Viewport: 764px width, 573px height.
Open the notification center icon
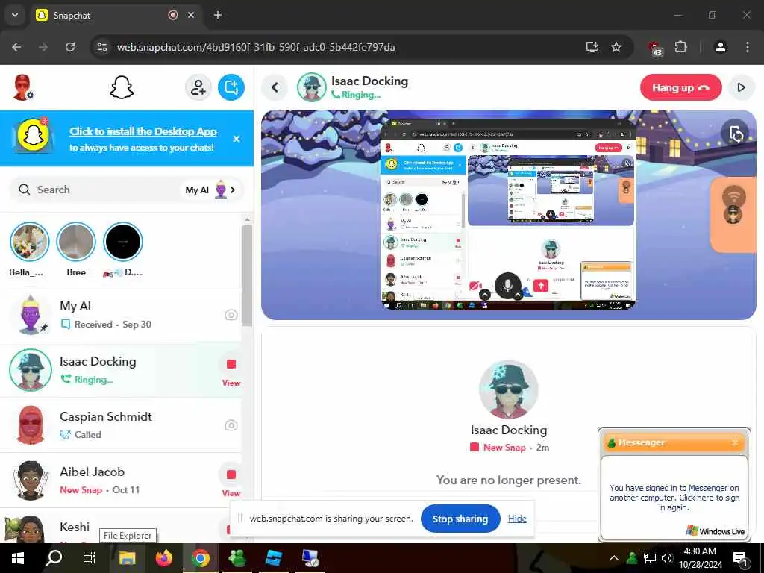(x=740, y=558)
